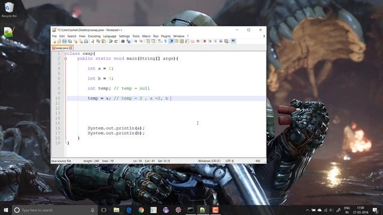Open the Edit menu

point(62,36)
